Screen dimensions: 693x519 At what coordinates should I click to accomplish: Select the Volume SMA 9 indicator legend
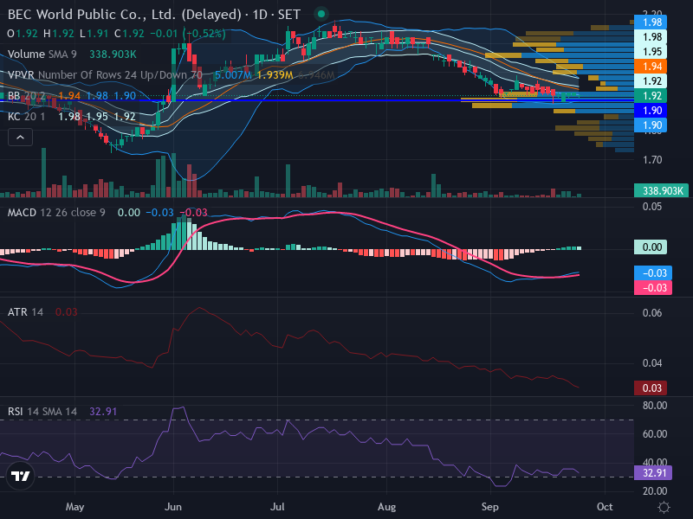42,54
